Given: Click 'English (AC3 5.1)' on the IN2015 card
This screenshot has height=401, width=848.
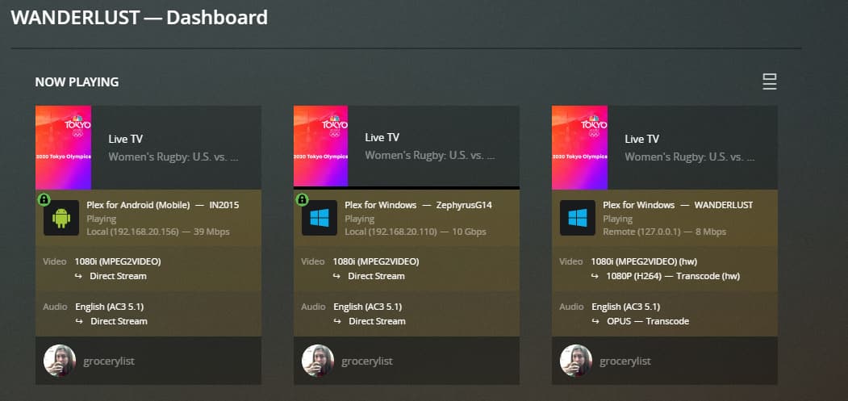Looking at the screenshot, I should (110, 307).
